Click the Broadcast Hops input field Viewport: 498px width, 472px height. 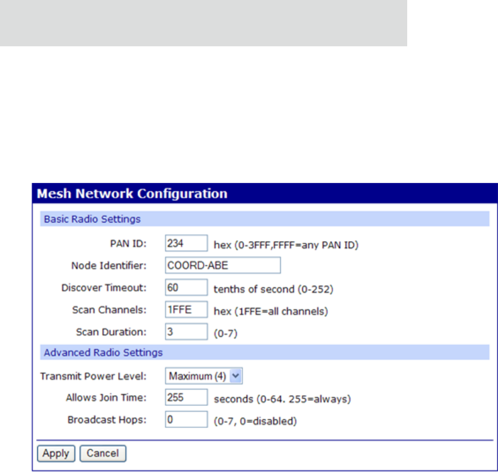[187, 419]
